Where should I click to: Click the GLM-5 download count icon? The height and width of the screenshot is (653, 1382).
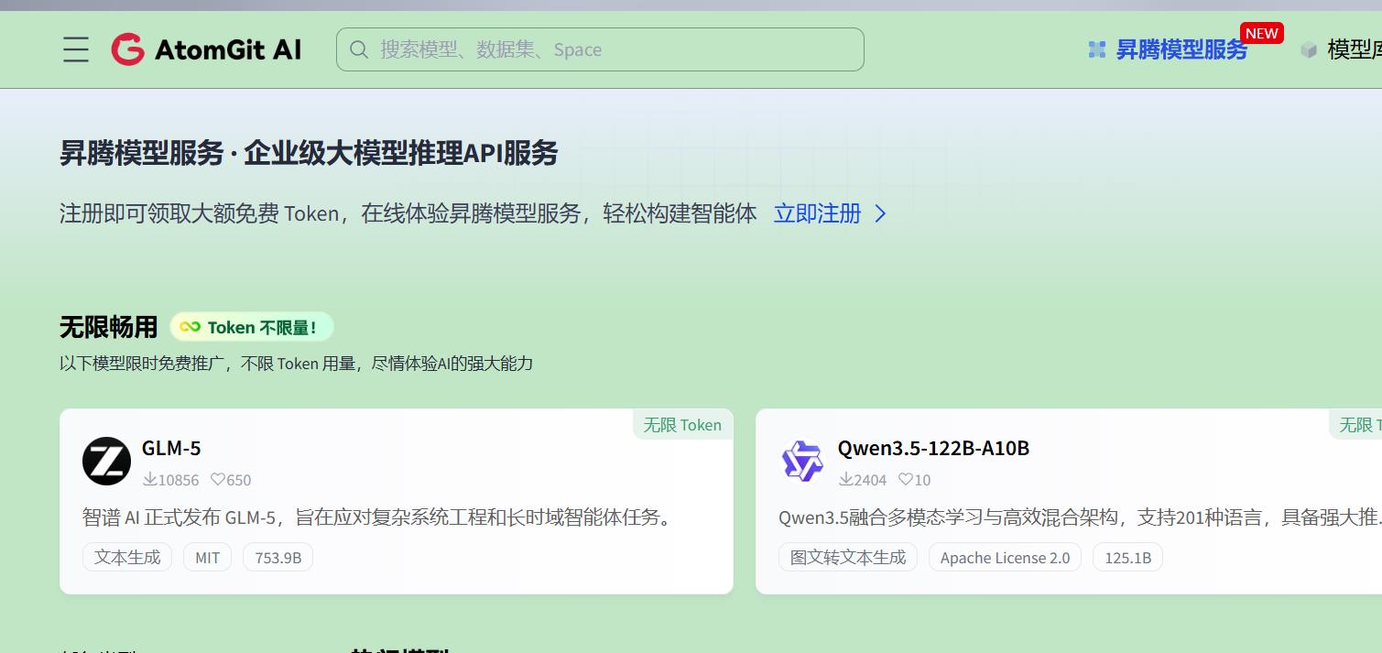[150, 479]
